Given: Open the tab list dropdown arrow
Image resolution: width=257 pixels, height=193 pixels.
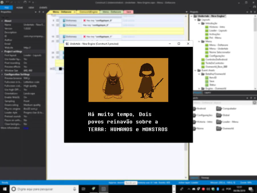Looking at the screenshot, I should pos(186,12).
